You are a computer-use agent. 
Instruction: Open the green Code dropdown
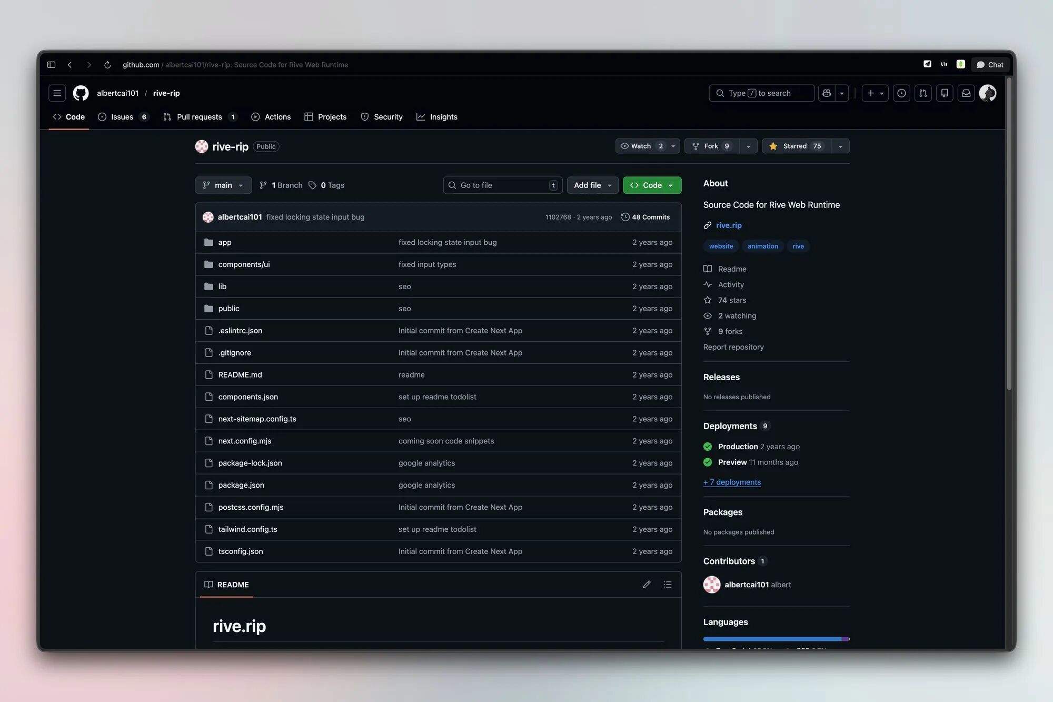pos(652,185)
